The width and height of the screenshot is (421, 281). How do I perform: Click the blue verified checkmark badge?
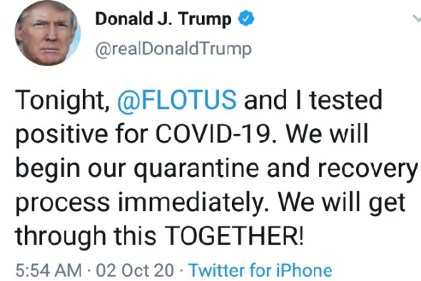coord(246,18)
